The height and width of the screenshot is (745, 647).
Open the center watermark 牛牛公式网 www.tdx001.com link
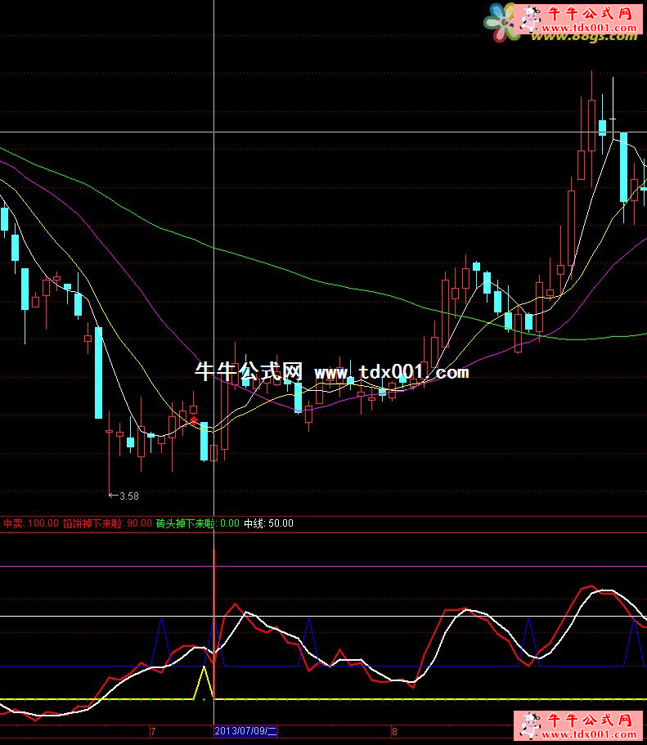pyautogui.click(x=332, y=373)
